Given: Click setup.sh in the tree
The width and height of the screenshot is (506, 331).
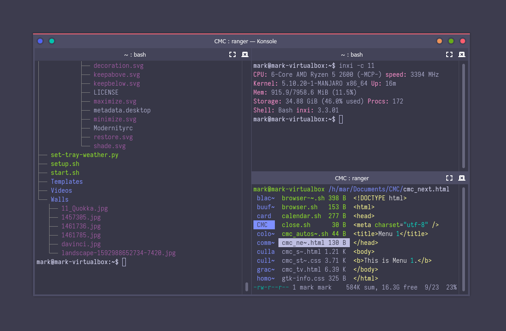Looking at the screenshot, I should [x=65, y=164].
